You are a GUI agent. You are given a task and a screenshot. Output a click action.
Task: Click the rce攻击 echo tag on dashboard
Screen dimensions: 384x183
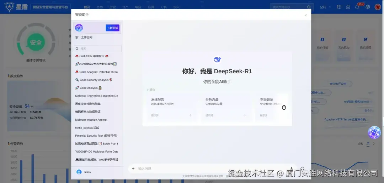click(358, 102)
